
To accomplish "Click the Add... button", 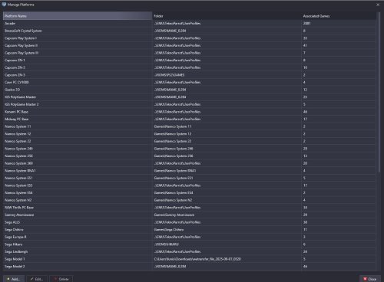I will [14, 279].
